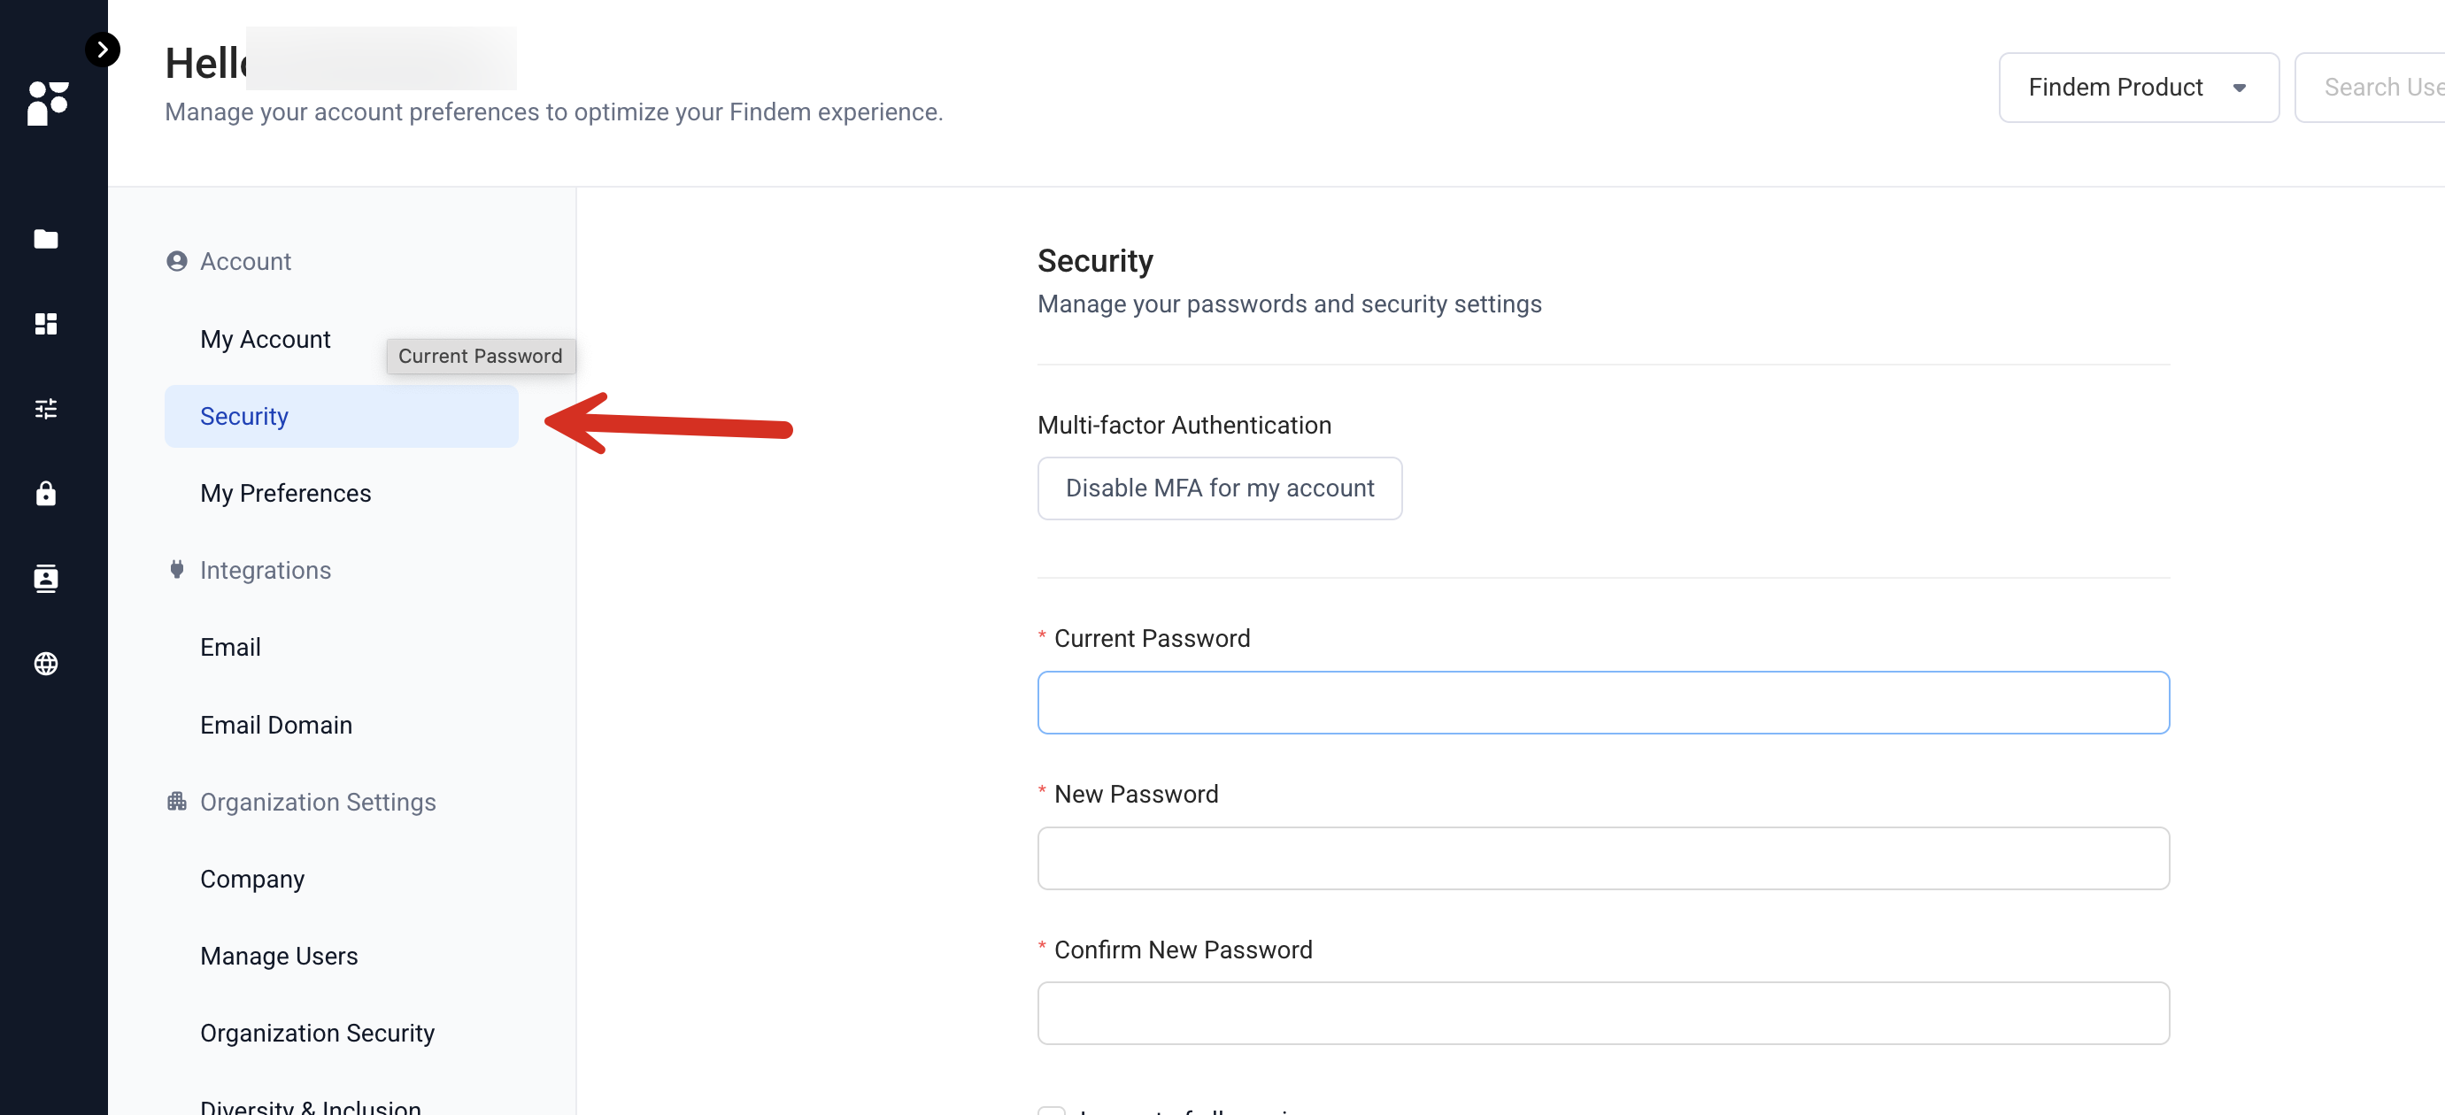Open the folder icon in the left sidebar
This screenshot has width=2445, height=1115.
[45, 239]
